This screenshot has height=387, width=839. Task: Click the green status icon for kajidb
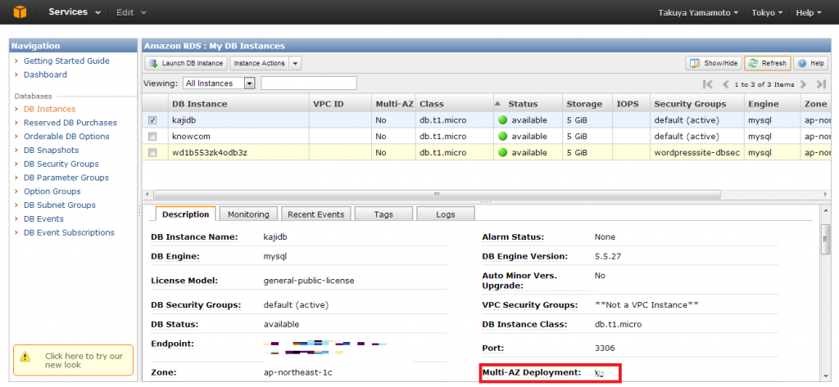(502, 120)
